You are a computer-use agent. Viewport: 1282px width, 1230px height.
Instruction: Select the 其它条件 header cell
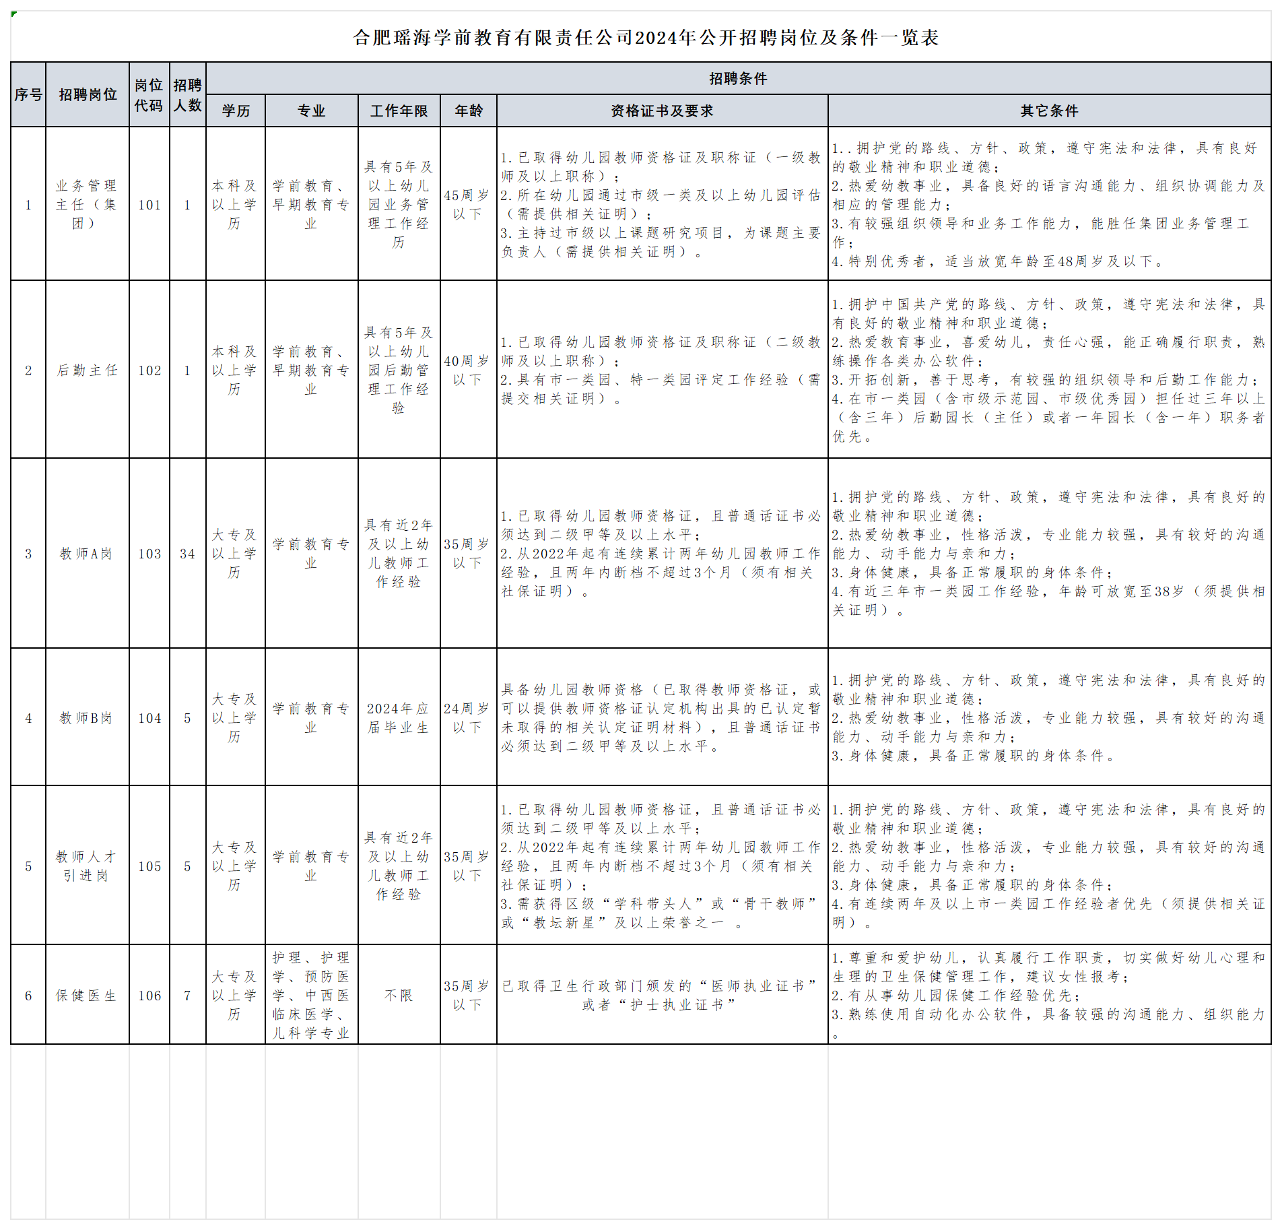pyautogui.click(x=1050, y=110)
